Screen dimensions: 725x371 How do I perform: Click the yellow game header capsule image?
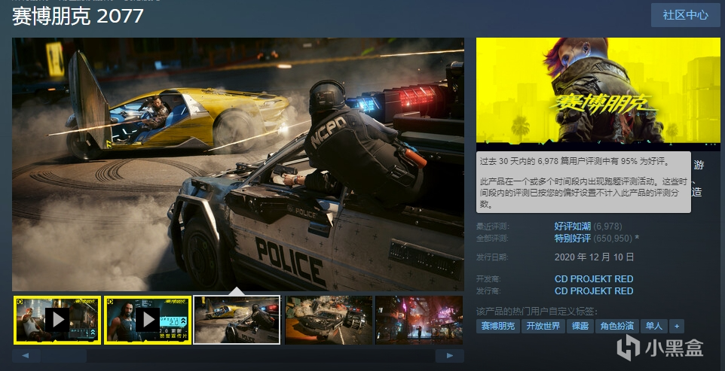click(x=598, y=93)
